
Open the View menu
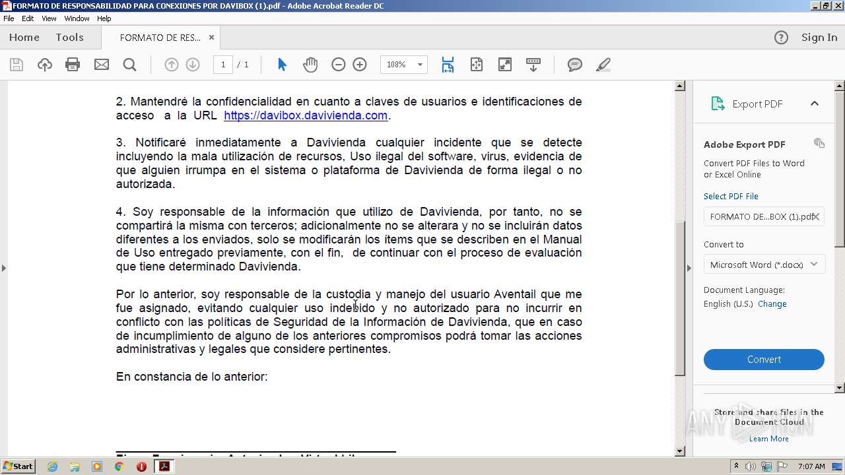49,18
